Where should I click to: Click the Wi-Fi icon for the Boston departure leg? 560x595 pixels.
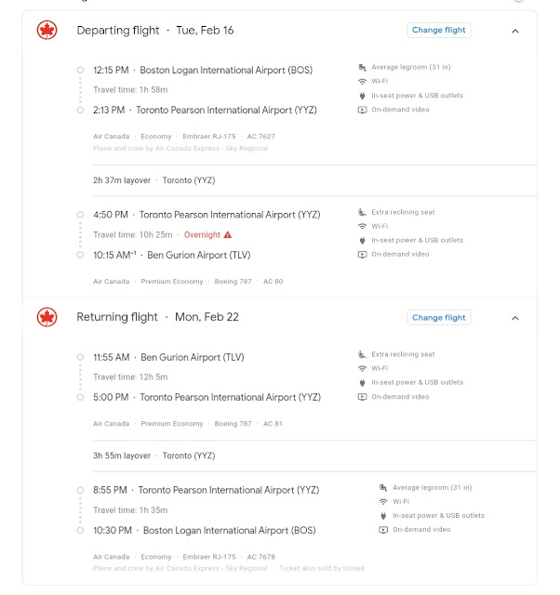[x=362, y=81]
